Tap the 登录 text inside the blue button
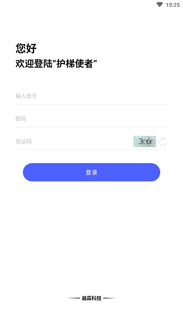The width and height of the screenshot is (183, 324). (91, 172)
